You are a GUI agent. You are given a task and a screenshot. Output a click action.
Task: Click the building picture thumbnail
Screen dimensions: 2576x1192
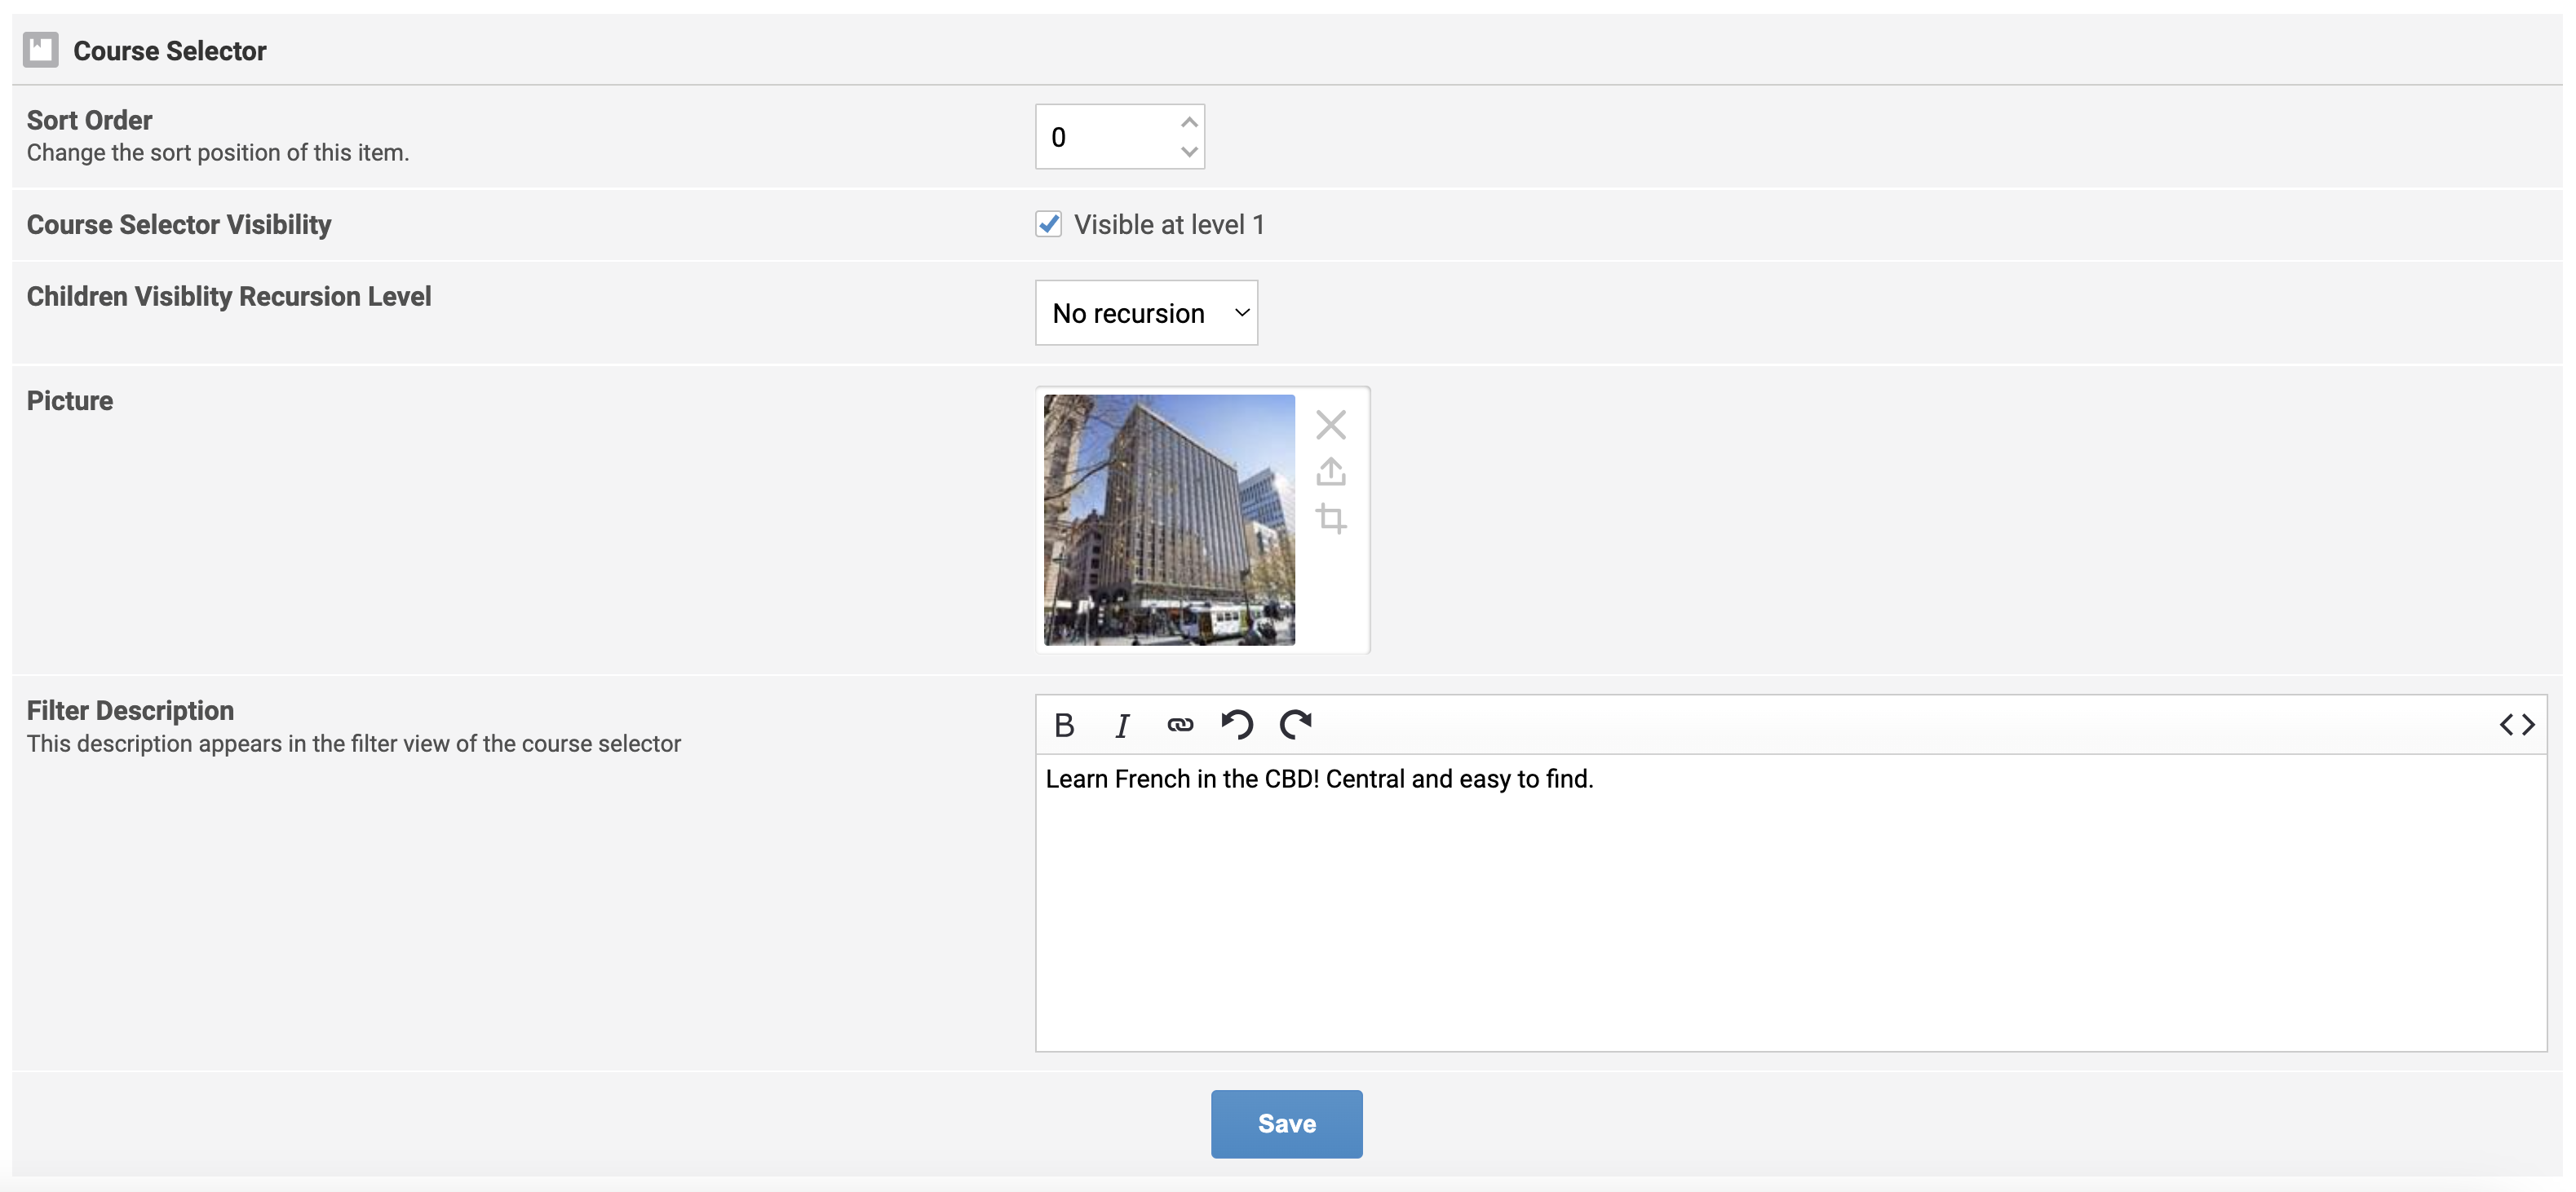click(1169, 519)
